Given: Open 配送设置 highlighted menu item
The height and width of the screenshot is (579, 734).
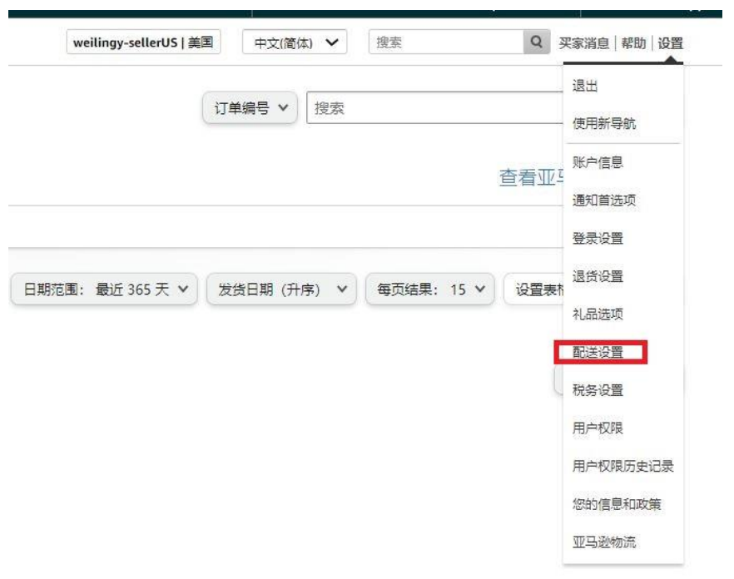Looking at the screenshot, I should click(598, 353).
